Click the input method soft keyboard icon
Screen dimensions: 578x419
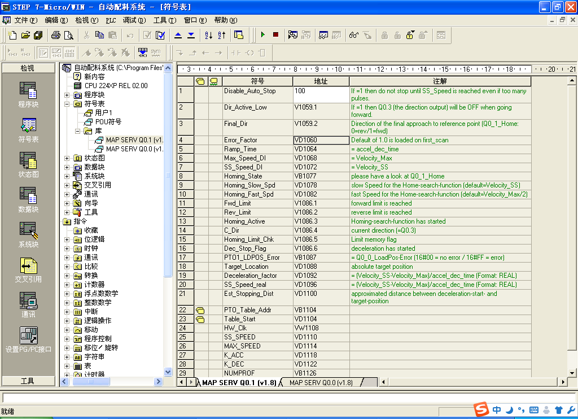pyautogui.click(x=534, y=410)
